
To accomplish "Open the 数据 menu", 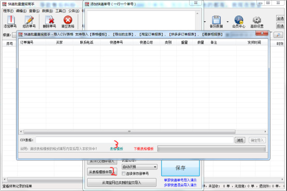I will pos(48,11).
